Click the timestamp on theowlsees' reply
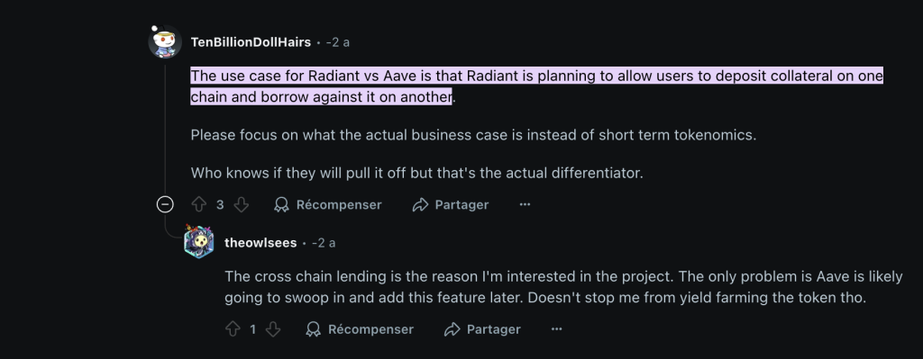 point(324,243)
